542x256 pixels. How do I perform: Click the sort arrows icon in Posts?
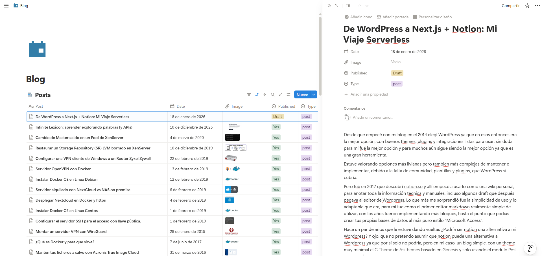click(257, 95)
